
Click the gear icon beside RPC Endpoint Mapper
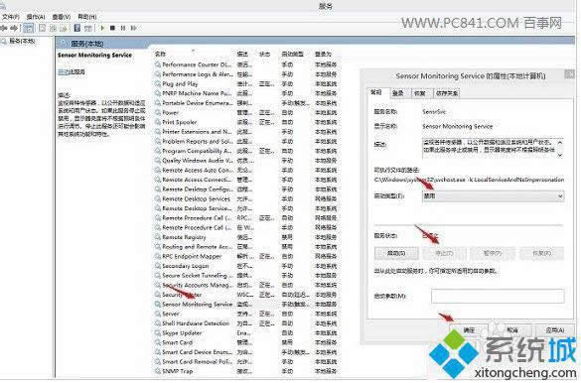coord(158,256)
